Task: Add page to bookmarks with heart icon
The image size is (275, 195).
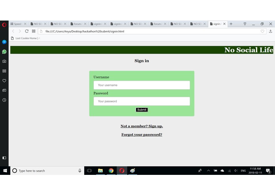Action: coord(262,31)
